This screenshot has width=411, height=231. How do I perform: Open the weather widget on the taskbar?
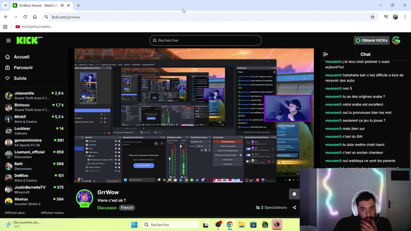[x=22, y=224]
